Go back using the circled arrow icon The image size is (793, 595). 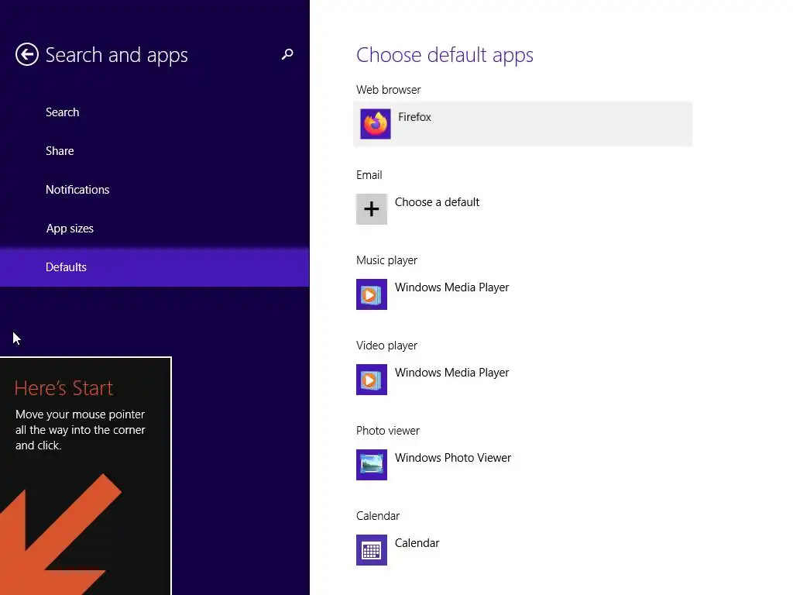27,54
